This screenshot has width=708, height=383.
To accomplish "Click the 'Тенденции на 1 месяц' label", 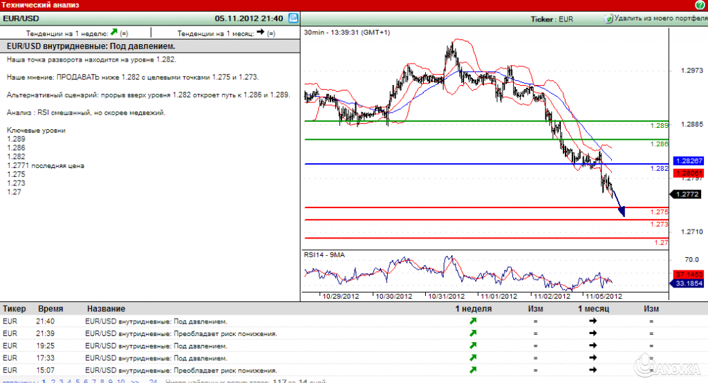I will pyautogui.click(x=216, y=33).
